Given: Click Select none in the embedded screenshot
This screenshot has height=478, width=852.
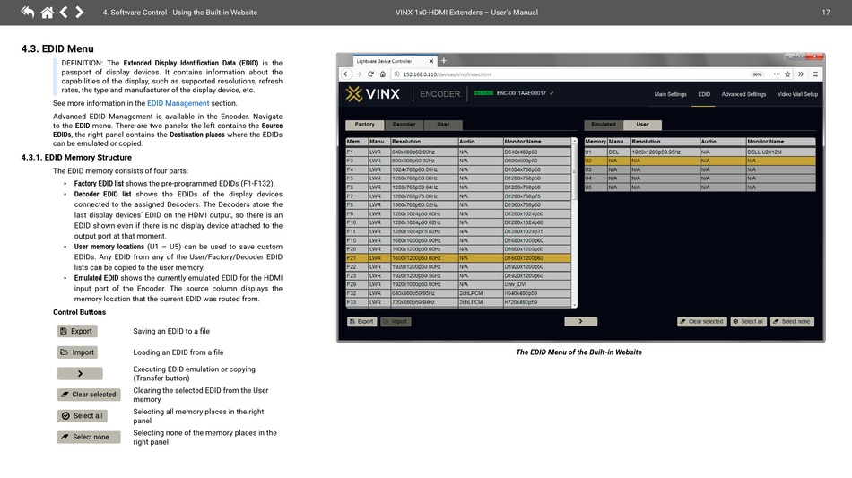Looking at the screenshot, I should 792,322.
